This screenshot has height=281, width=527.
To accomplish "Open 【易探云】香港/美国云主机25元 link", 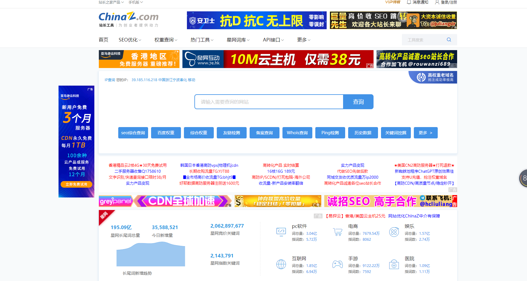I will (355, 216).
